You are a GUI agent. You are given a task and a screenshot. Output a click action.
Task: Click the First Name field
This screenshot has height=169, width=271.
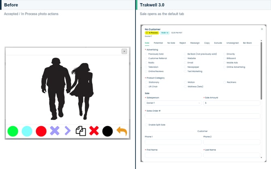coord(173,155)
